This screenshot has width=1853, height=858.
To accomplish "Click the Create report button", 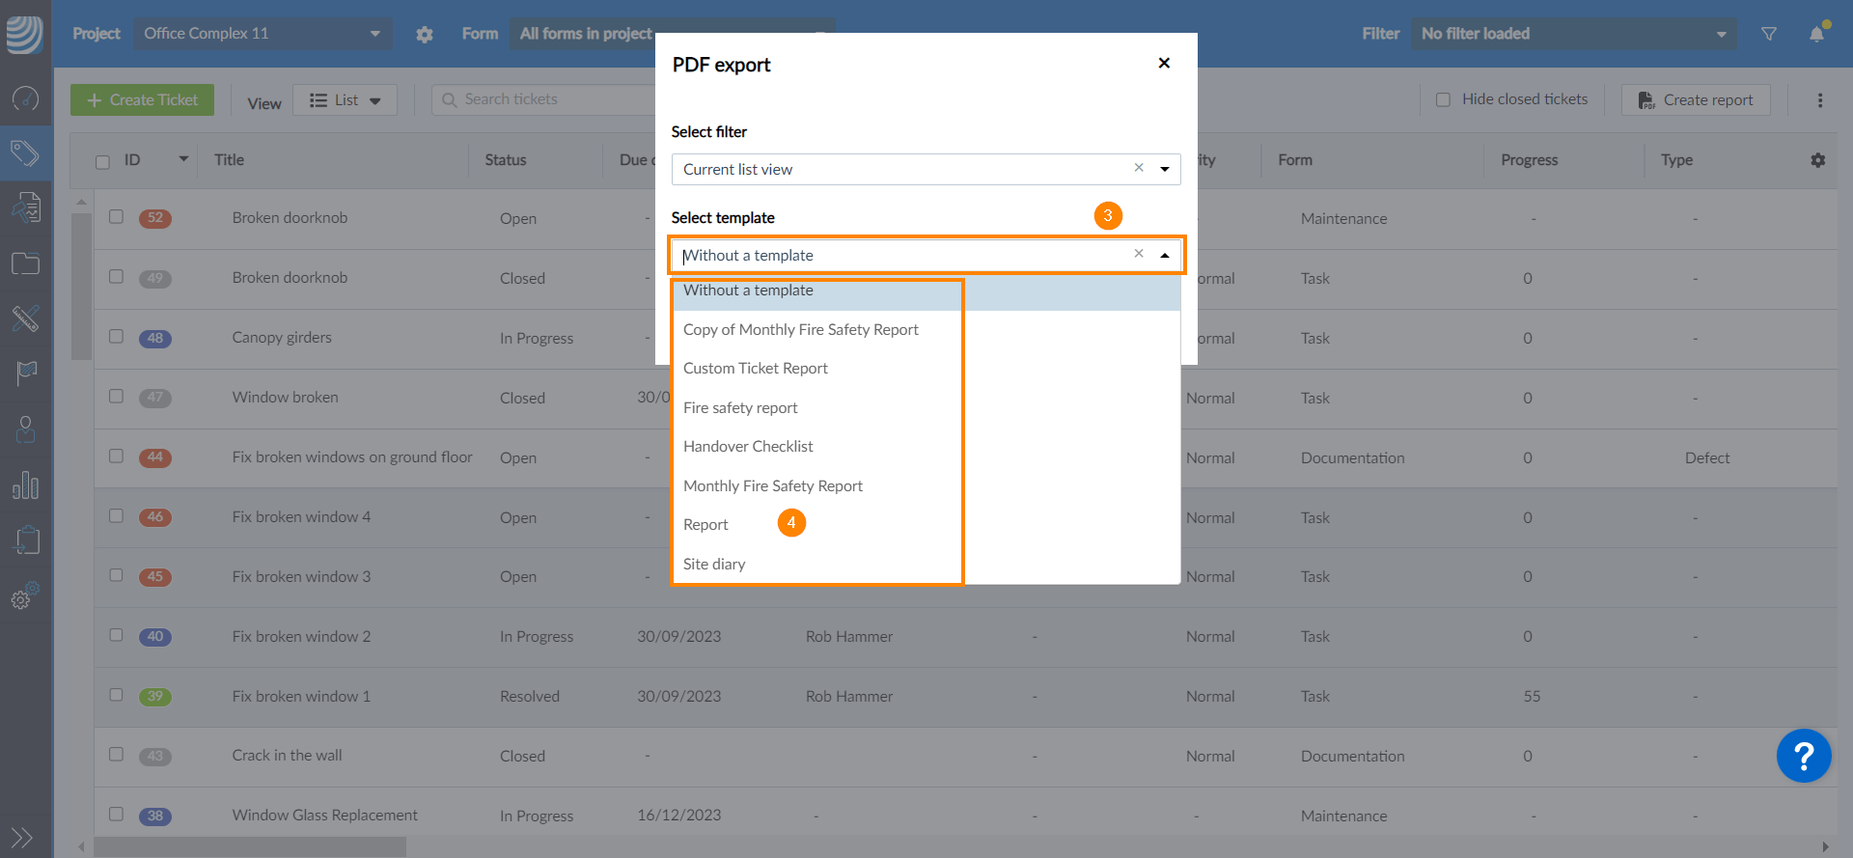I will click(x=1696, y=100).
